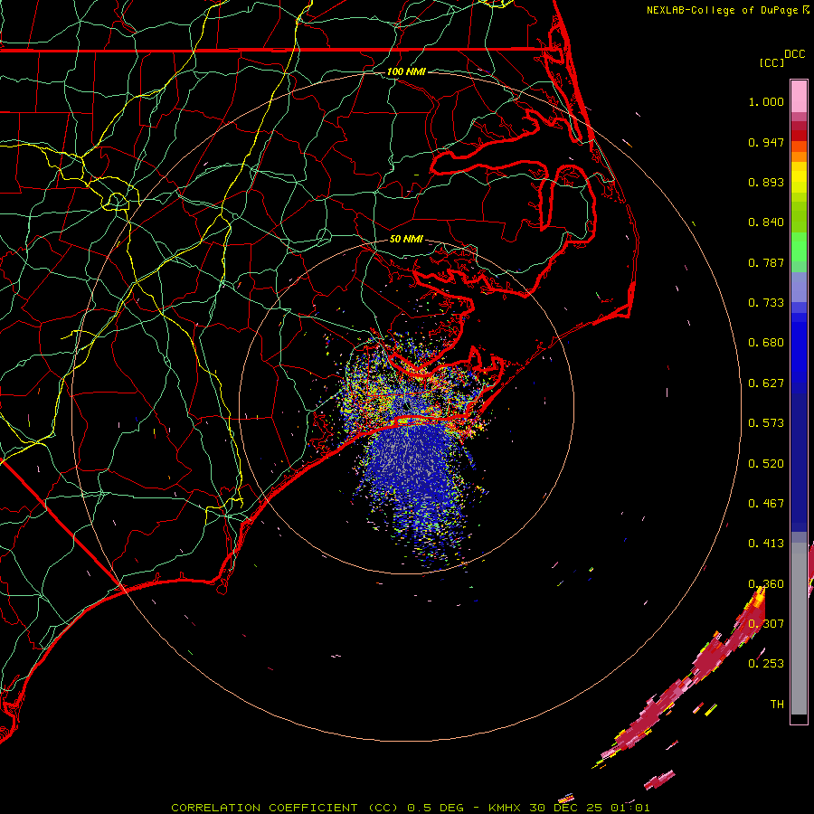Click the 30 DEC 25 date text
Viewport: 814px width, 814px height.
click(566, 808)
